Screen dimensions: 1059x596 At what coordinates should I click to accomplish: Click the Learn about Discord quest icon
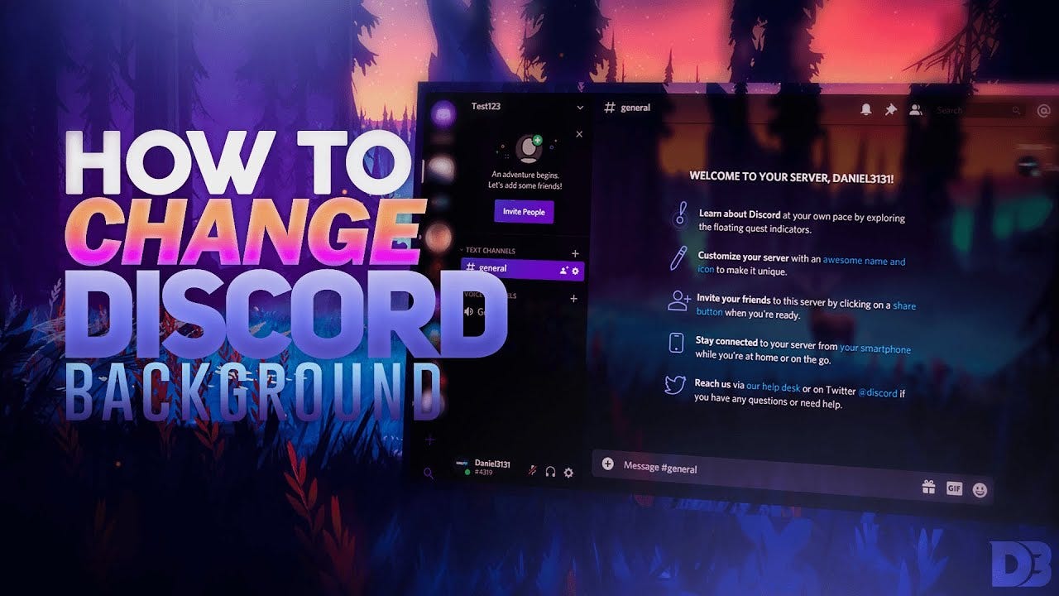[679, 214]
